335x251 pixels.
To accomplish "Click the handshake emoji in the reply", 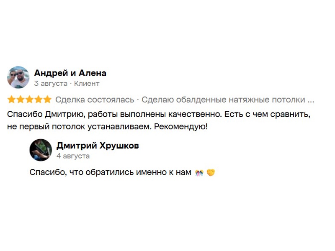I will pos(211,172).
